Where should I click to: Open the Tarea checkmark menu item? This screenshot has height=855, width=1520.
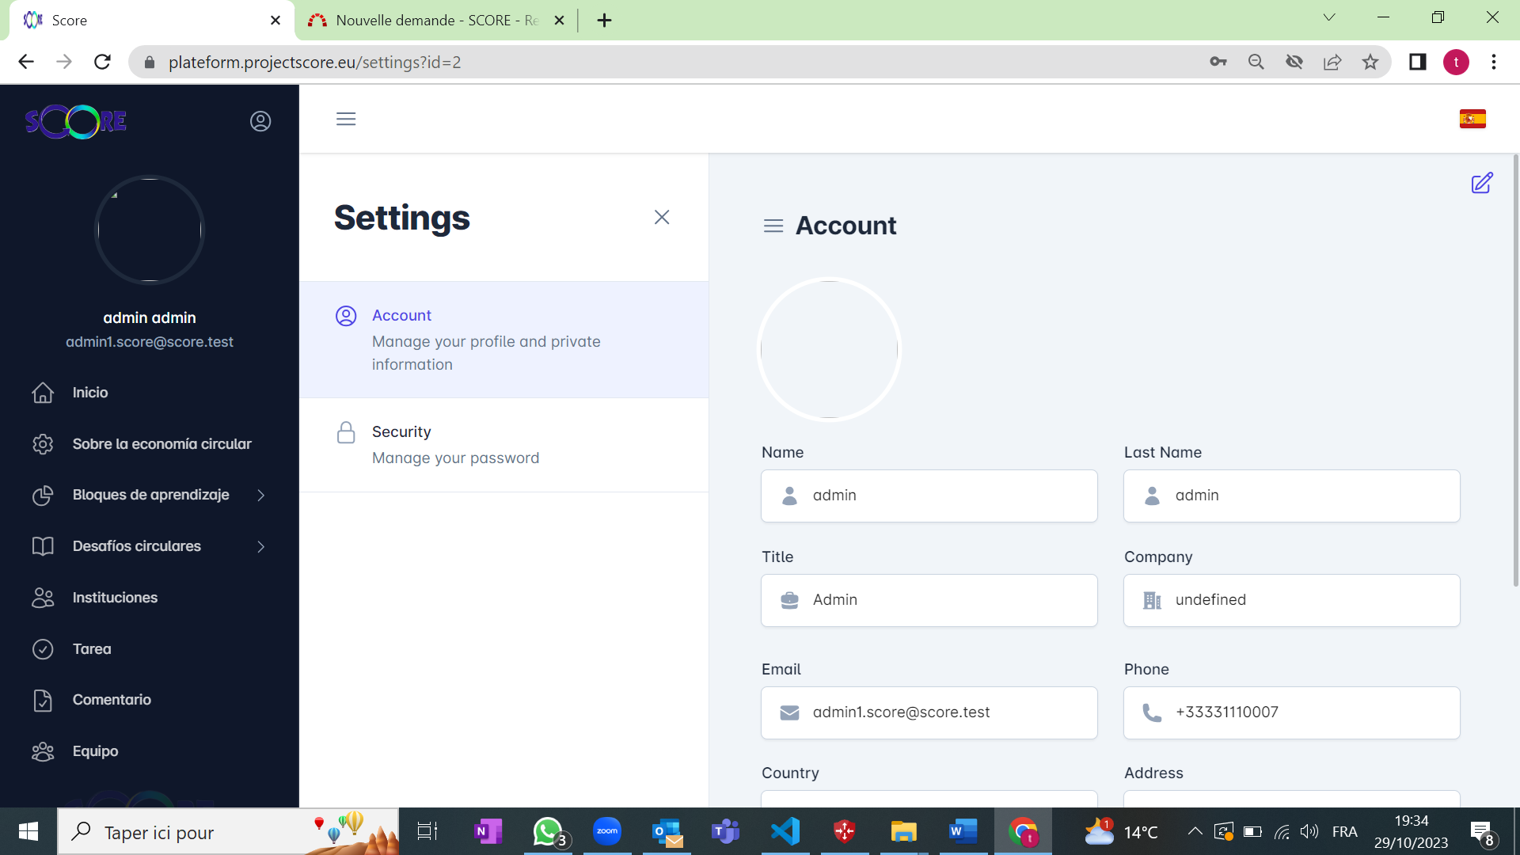91,649
